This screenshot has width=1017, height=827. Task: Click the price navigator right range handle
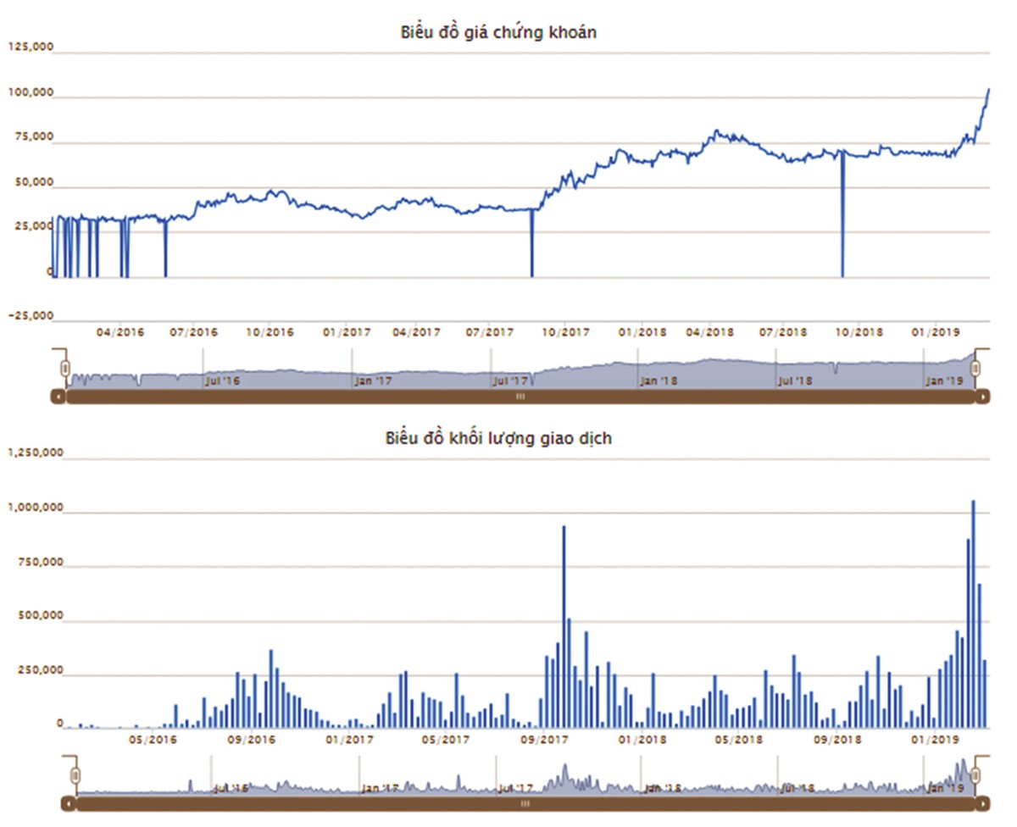coord(975,369)
